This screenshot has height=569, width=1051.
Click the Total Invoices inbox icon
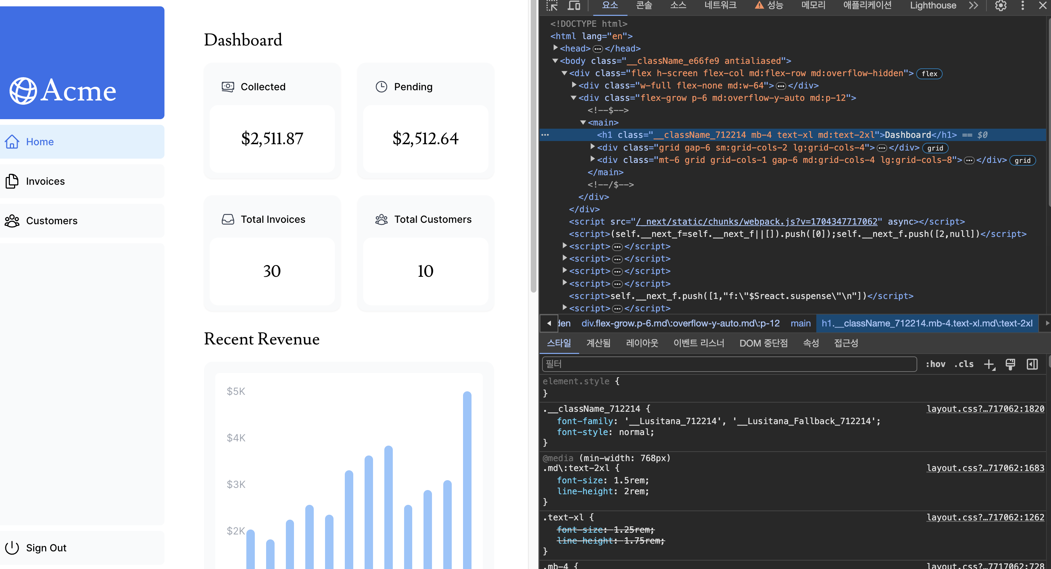pyautogui.click(x=228, y=219)
